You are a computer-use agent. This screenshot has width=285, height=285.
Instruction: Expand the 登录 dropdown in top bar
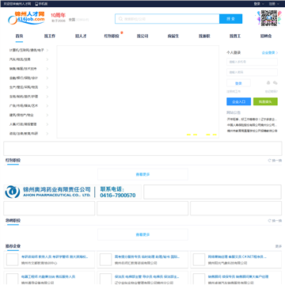(259, 4)
